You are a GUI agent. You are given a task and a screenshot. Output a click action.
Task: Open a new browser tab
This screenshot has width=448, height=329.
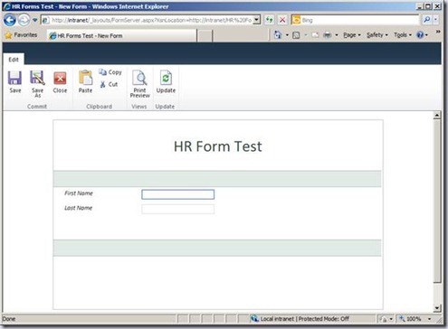coord(205,36)
